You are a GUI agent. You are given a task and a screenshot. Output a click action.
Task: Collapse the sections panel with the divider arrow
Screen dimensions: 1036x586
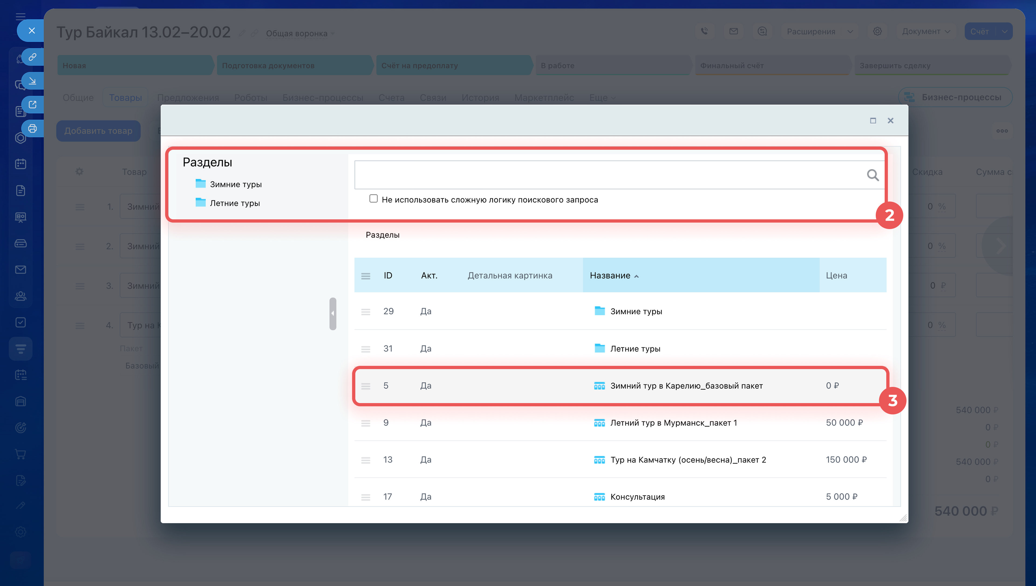[x=333, y=314]
